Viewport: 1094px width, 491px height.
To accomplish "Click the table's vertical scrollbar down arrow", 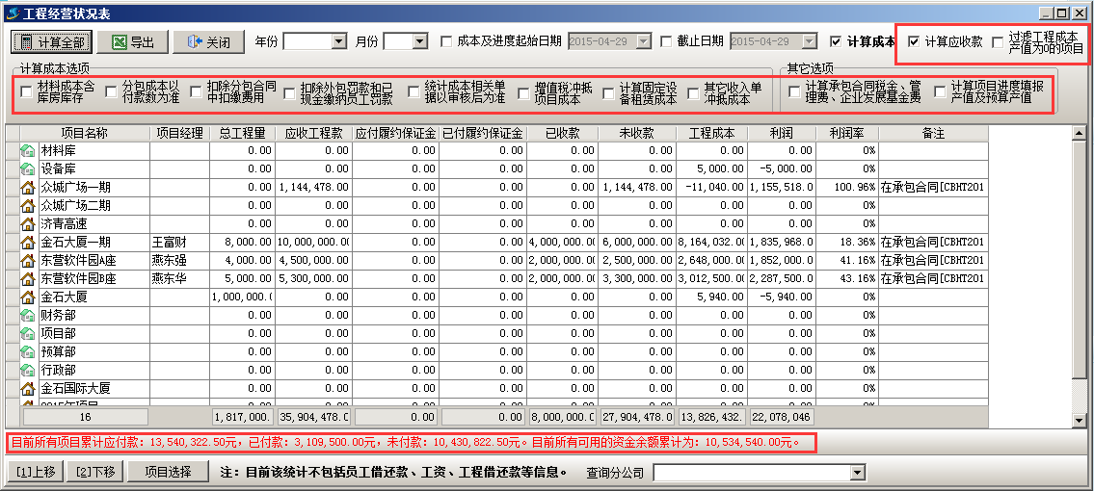I will click(1081, 420).
